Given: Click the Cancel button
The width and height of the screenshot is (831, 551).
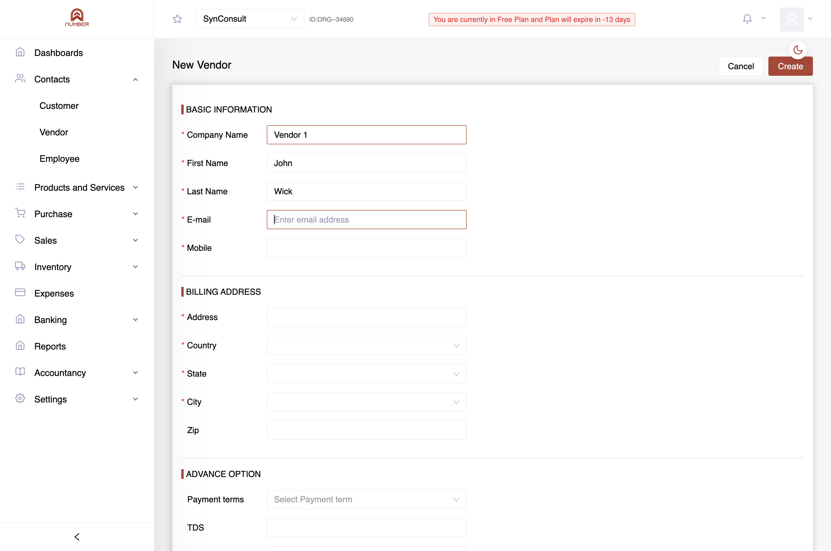Looking at the screenshot, I should [x=741, y=66].
